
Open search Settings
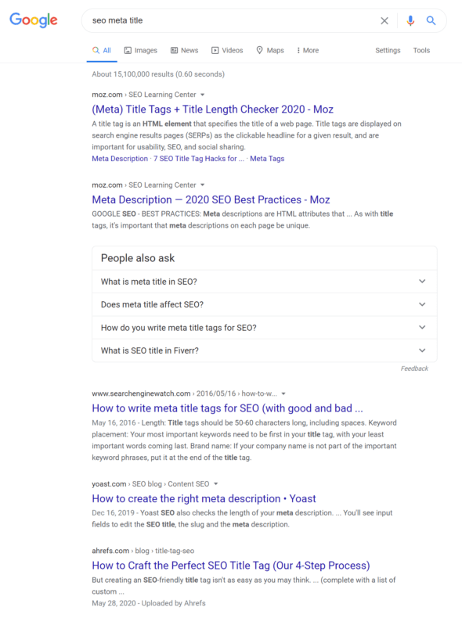(388, 50)
